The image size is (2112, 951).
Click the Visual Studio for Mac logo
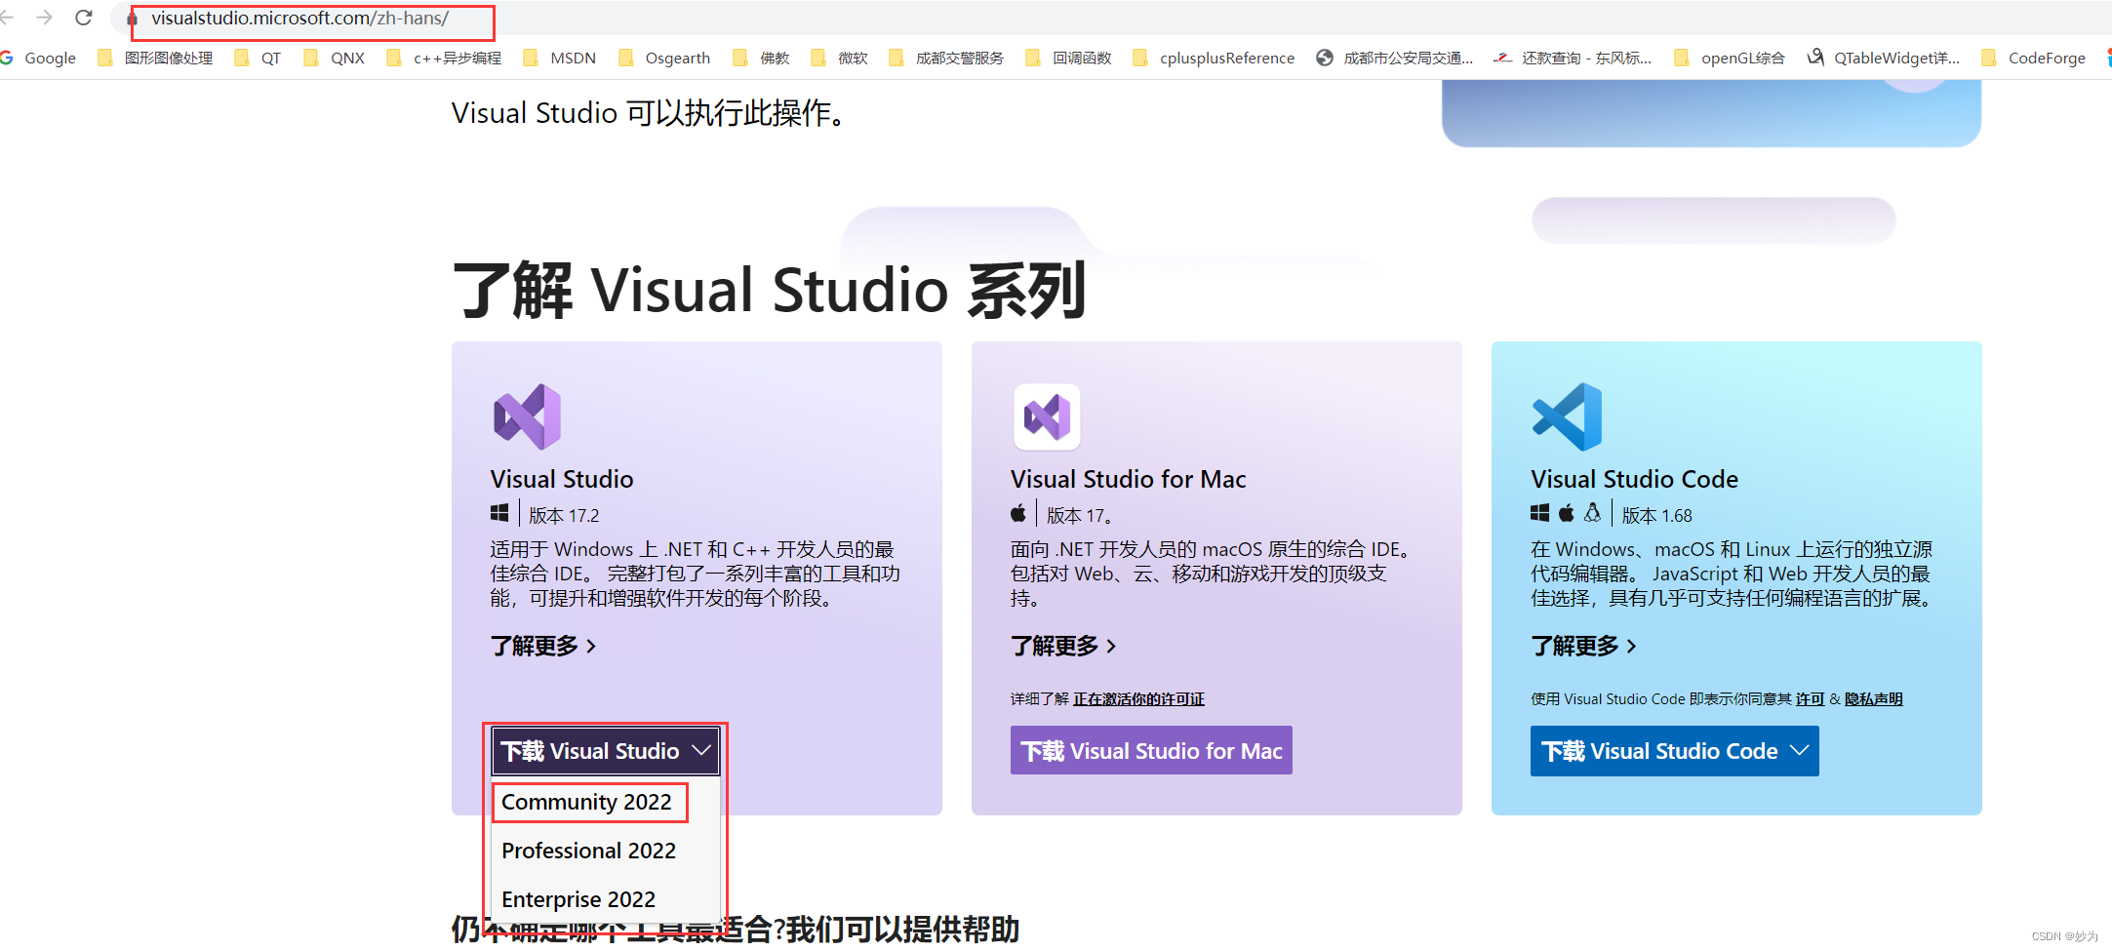point(1047,416)
